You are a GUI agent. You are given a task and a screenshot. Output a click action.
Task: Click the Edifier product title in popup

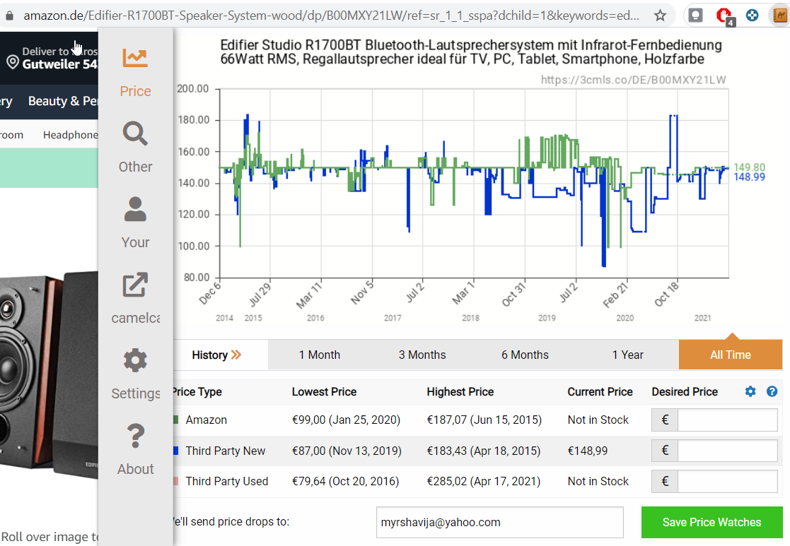(x=470, y=52)
